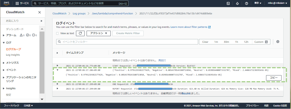The width and height of the screenshot is (291, 109).
Task: Clear the time range filter
Action: pos(205,42)
